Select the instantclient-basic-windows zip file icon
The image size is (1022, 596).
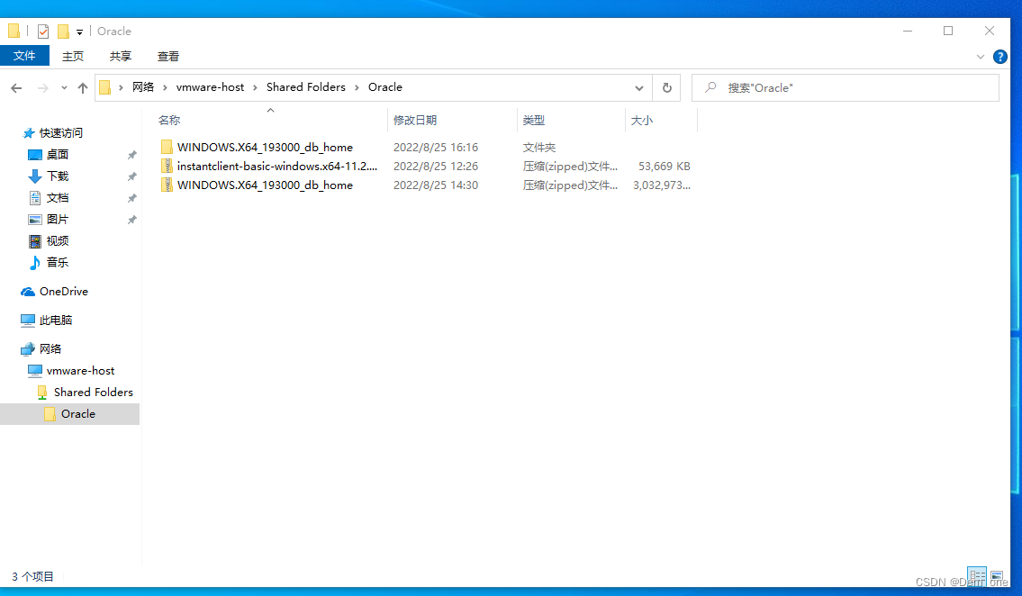167,166
